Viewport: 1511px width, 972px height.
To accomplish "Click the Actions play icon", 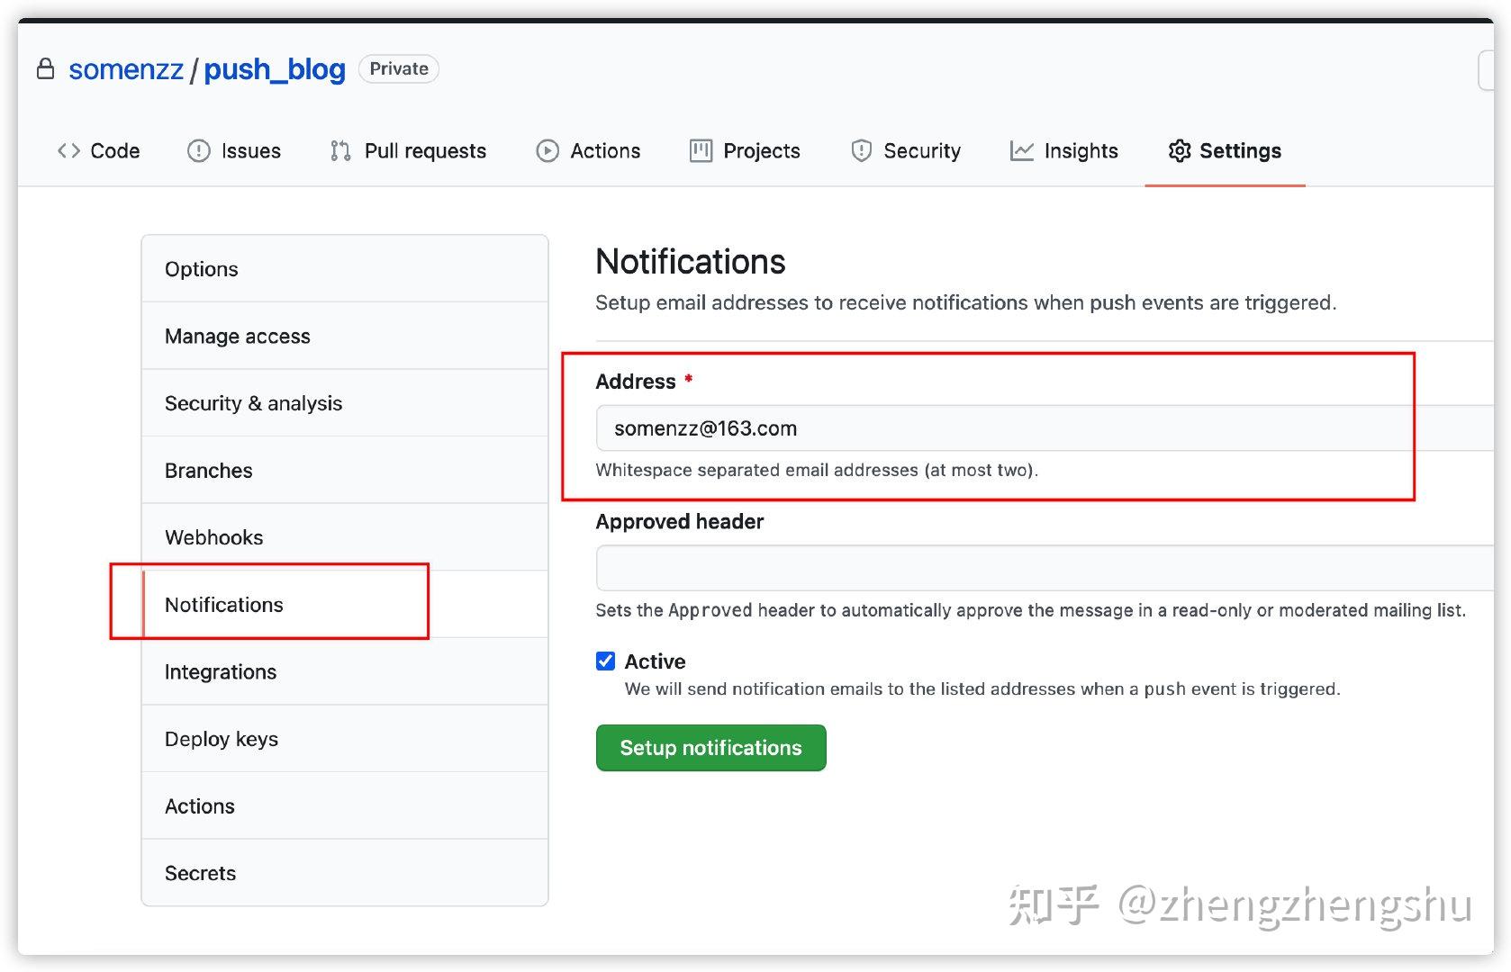I will pyautogui.click(x=547, y=150).
